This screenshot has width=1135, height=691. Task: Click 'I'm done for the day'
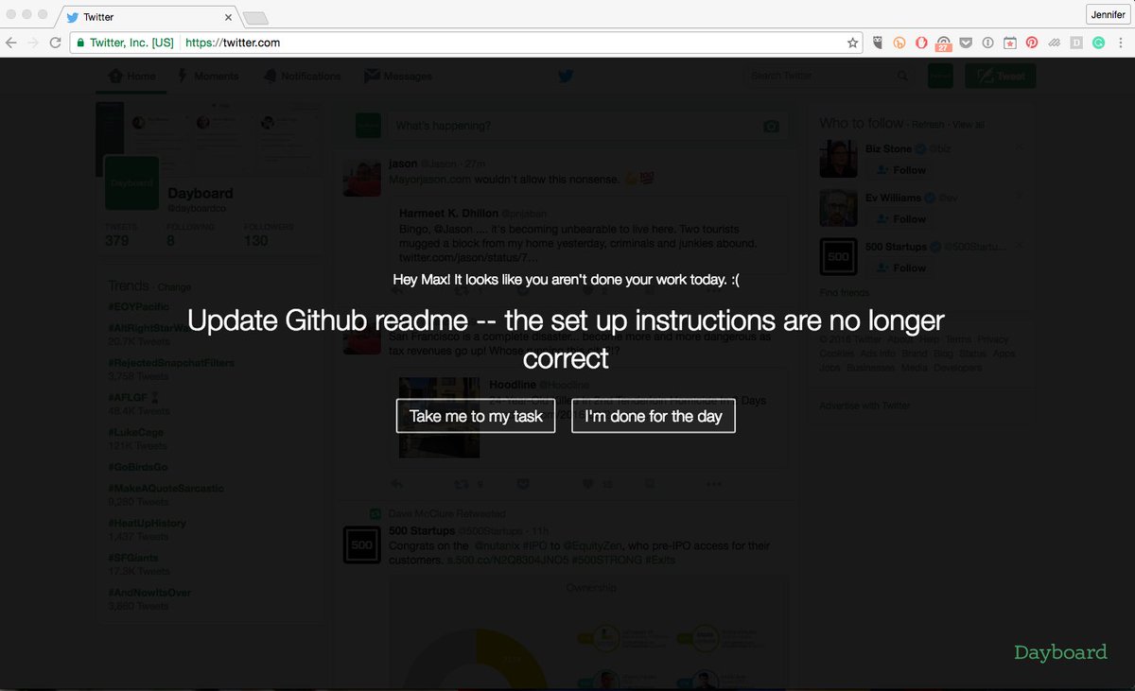coord(653,416)
